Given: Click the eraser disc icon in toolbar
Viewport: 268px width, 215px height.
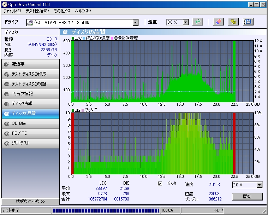Looking at the screenshot, I should point(218,22).
